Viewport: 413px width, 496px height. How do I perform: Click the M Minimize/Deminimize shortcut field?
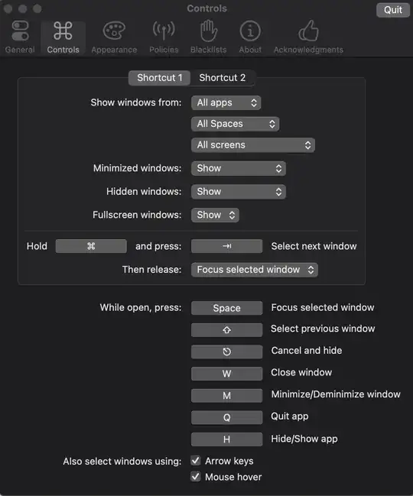226,396
